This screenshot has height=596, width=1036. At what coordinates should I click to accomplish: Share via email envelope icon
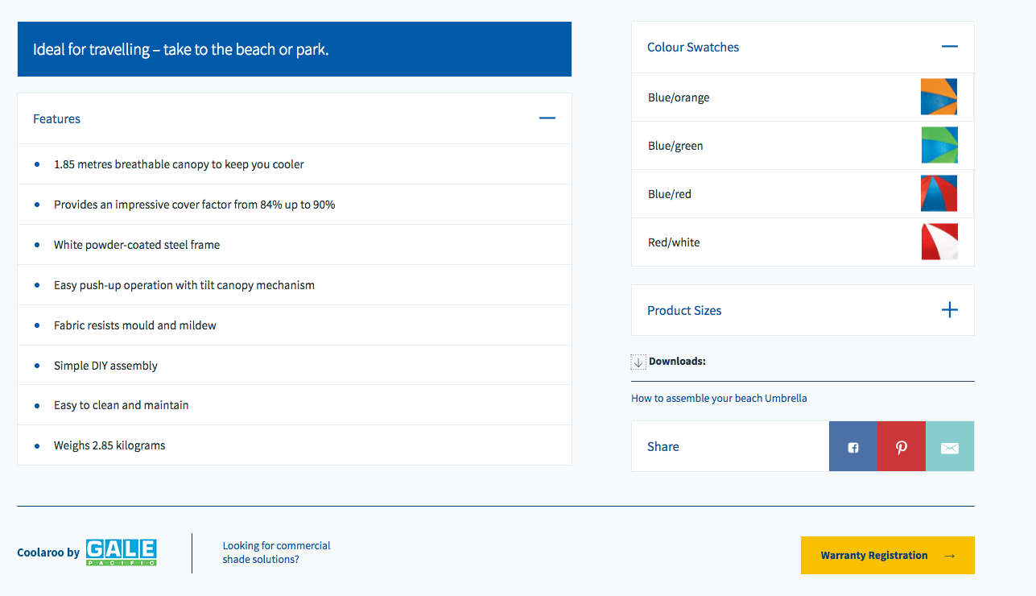click(x=950, y=447)
